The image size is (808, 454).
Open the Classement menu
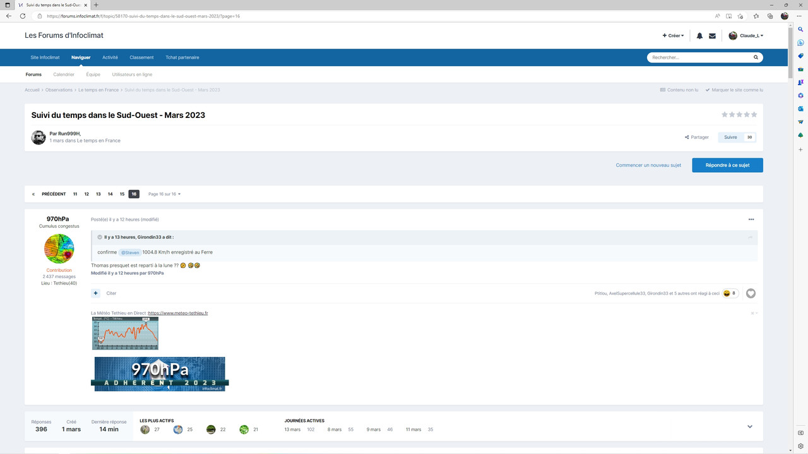141,57
